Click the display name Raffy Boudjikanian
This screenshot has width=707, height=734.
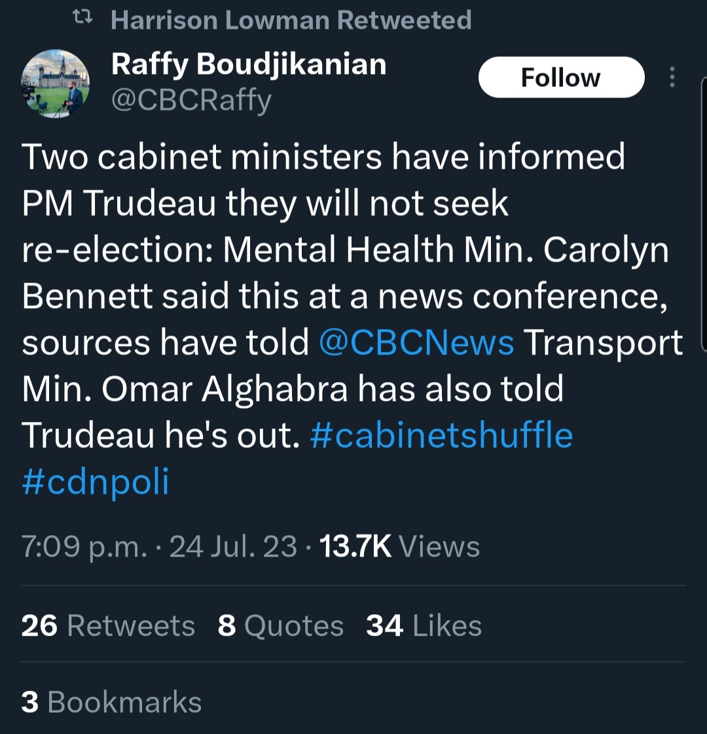[x=249, y=64]
